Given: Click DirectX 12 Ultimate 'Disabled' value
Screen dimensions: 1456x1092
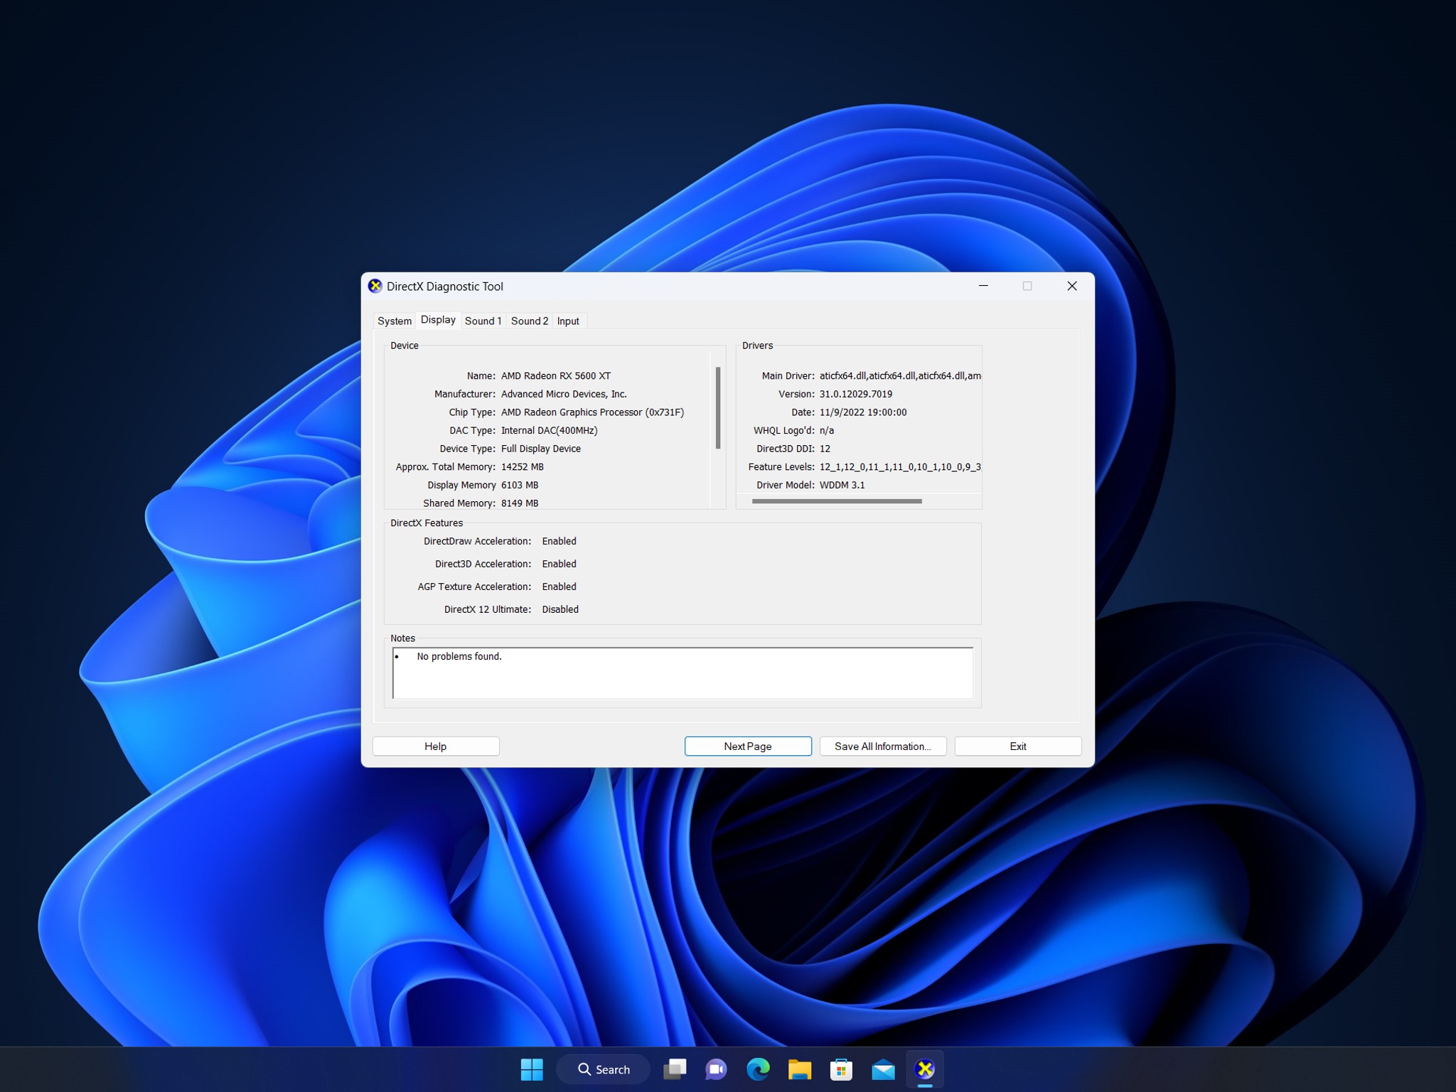Looking at the screenshot, I should (560, 609).
